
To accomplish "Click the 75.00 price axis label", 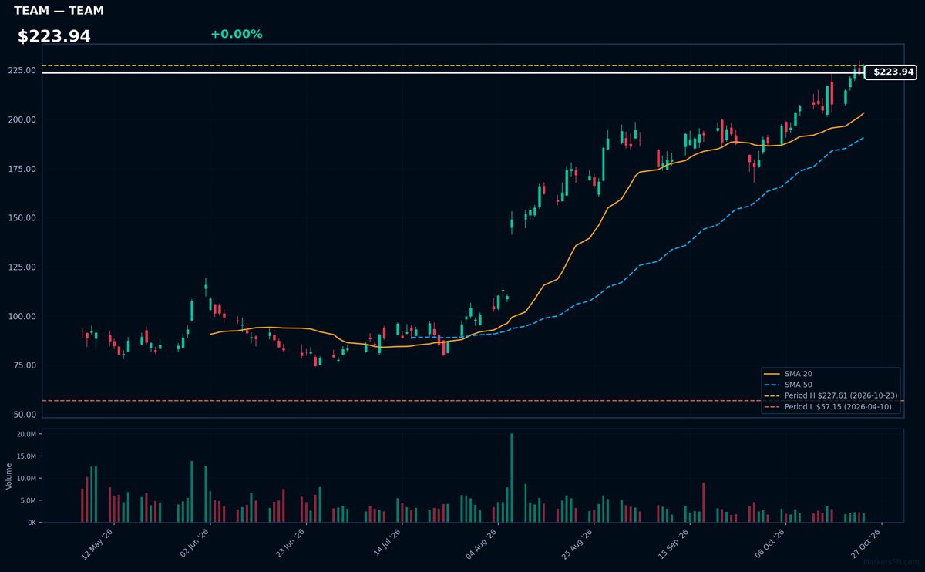I will pyautogui.click(x=25, y=365).
